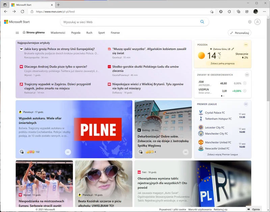Open MSN settings gear icon
This screenshot has width=270, height=212.
250,22
